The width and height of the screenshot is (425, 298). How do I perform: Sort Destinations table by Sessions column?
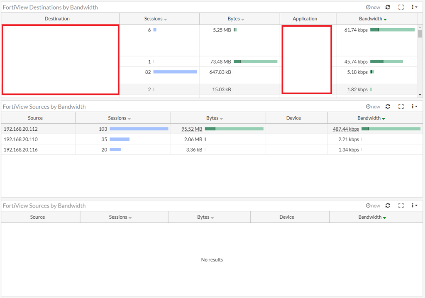point(159,19)
